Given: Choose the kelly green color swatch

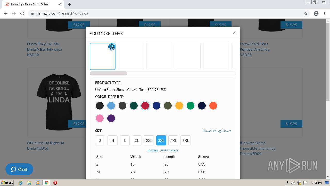Looking at the screenshot, I should (x=191, y=106).
